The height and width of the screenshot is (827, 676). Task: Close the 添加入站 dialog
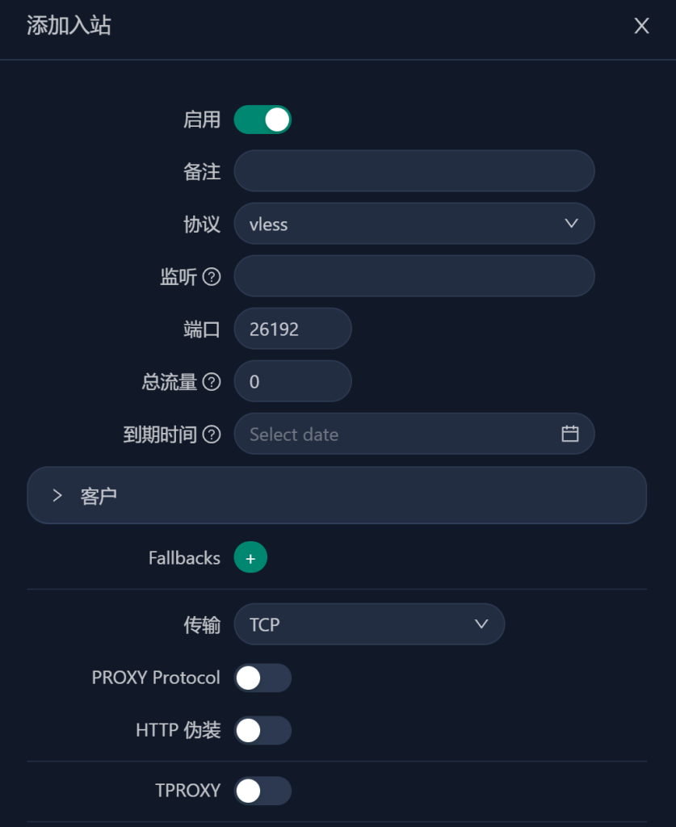click(x=641, y=26)
